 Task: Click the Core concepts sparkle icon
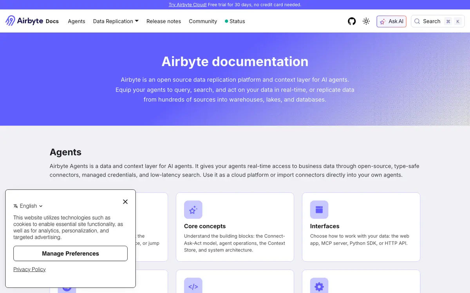coord(193,210)
